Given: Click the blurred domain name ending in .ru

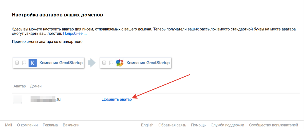Looking at the screenshot, I should 46,100.
